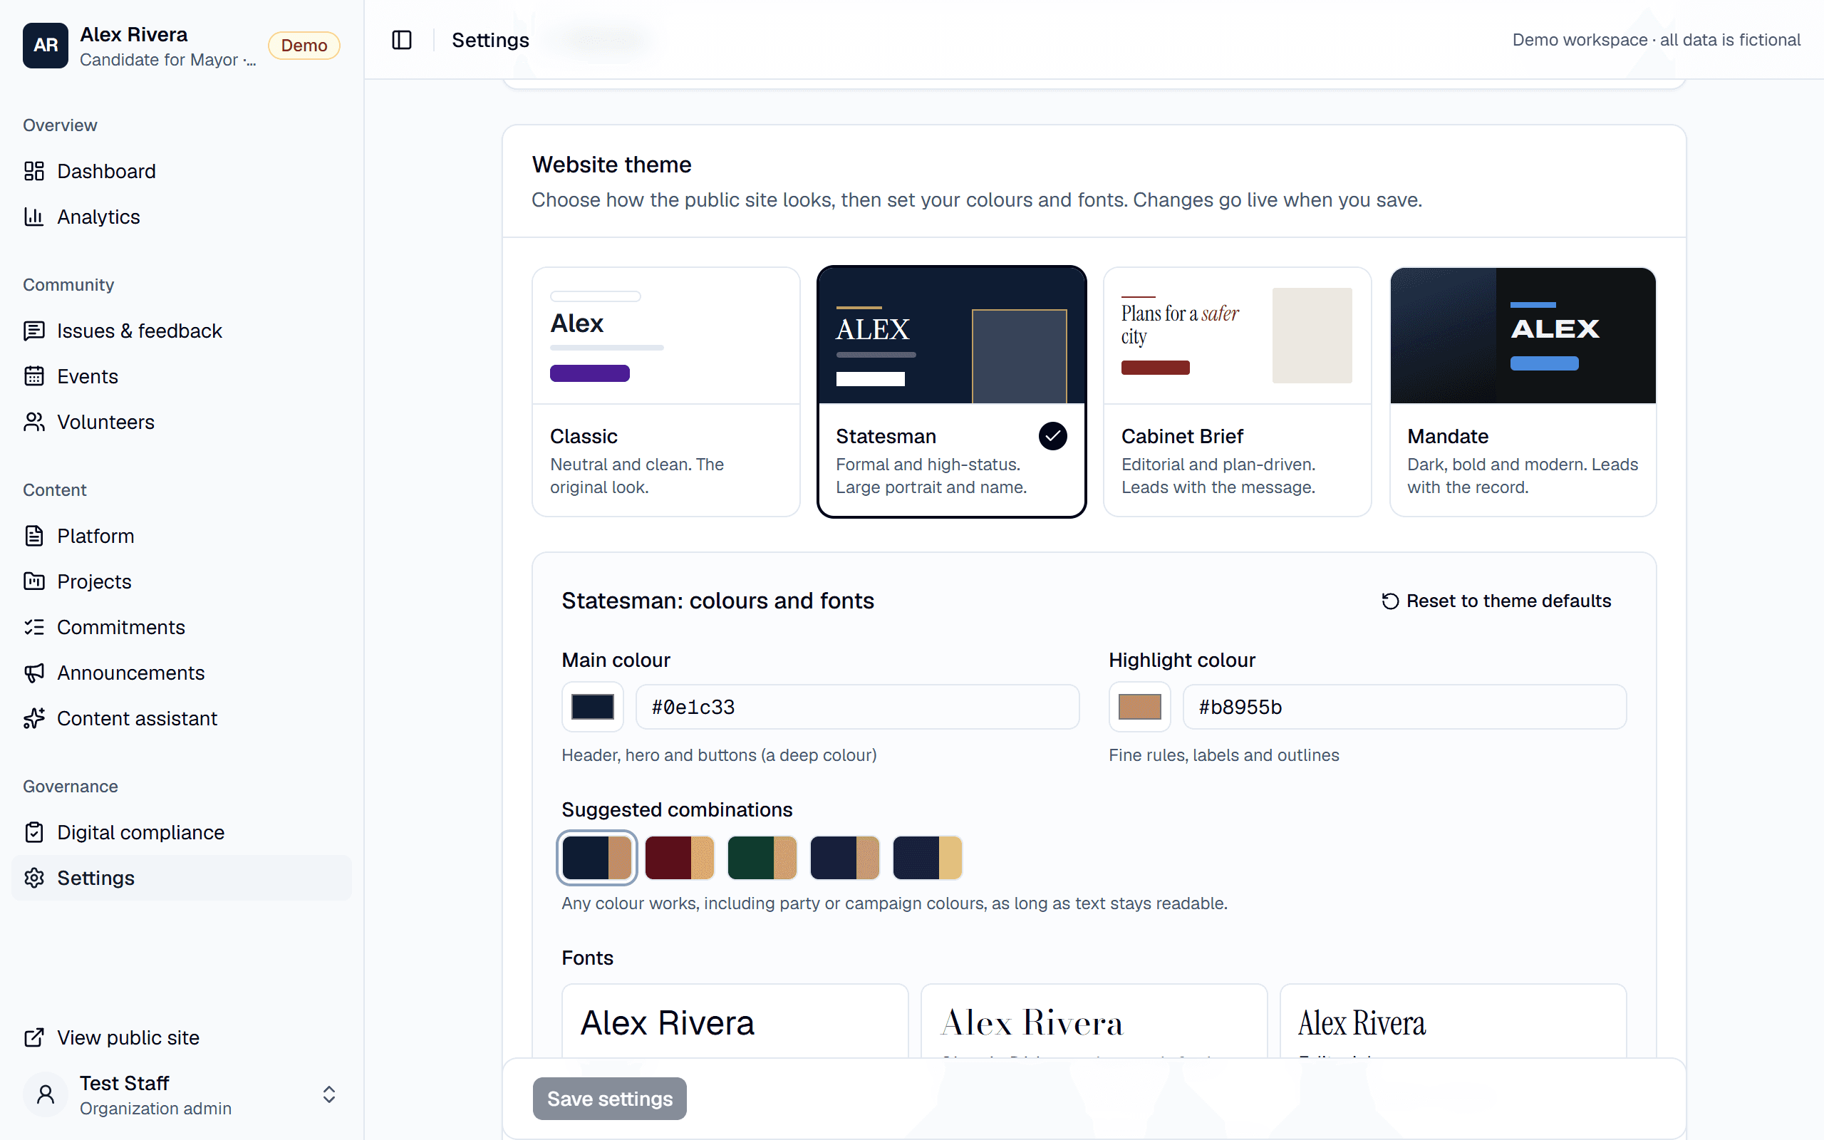Click the Events calendar icon
Screen dimensions: 1824x1140
(x=34, y=376)
